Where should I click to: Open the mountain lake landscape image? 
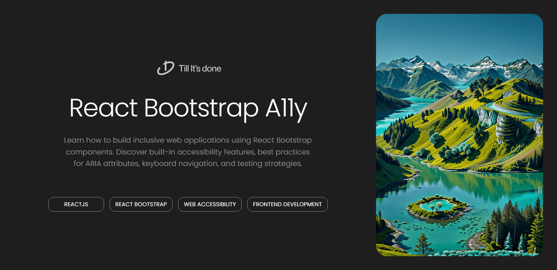coord(460,135)
